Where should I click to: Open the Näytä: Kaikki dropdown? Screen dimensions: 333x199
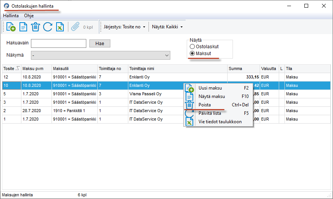tap(167, 27)
